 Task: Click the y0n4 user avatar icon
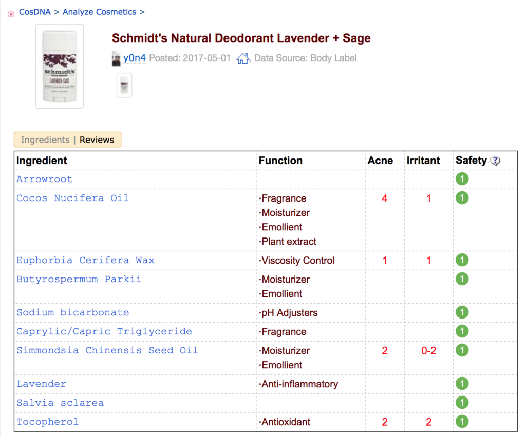[116, 58]
